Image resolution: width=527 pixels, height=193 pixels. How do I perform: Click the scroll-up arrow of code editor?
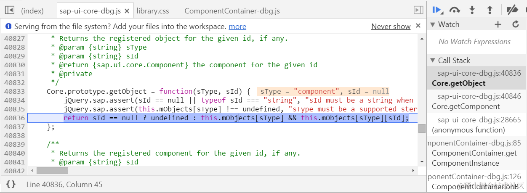click(421, 39)
